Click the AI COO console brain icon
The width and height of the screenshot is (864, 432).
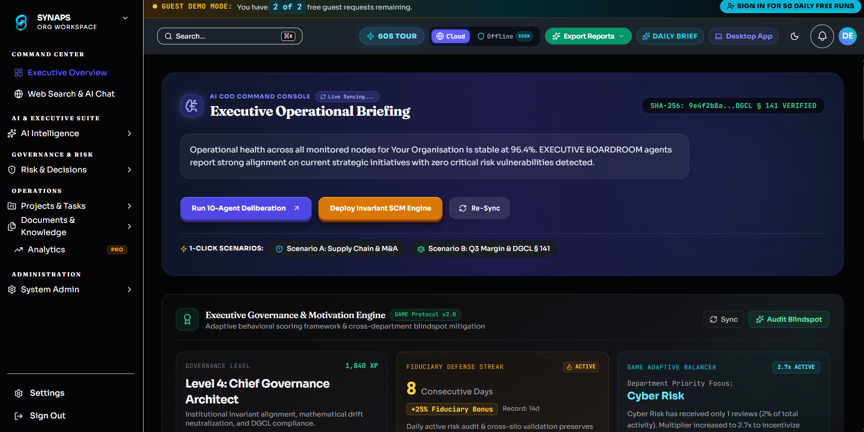192,106
